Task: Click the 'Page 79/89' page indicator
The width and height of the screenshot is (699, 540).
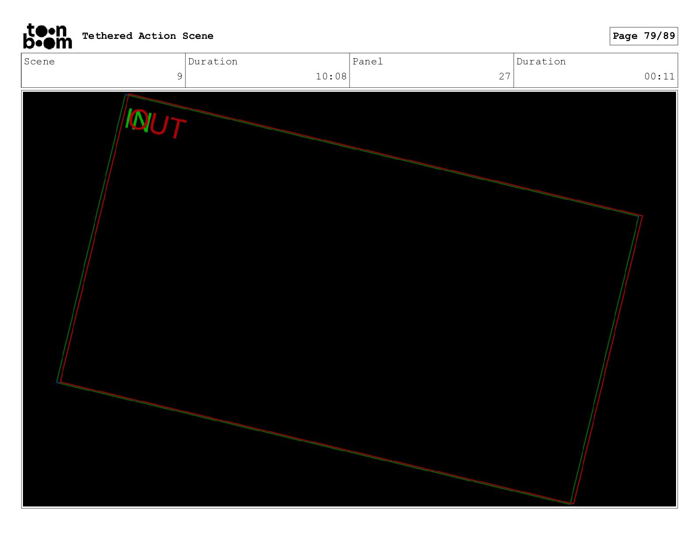Action: tap(644, 36)
